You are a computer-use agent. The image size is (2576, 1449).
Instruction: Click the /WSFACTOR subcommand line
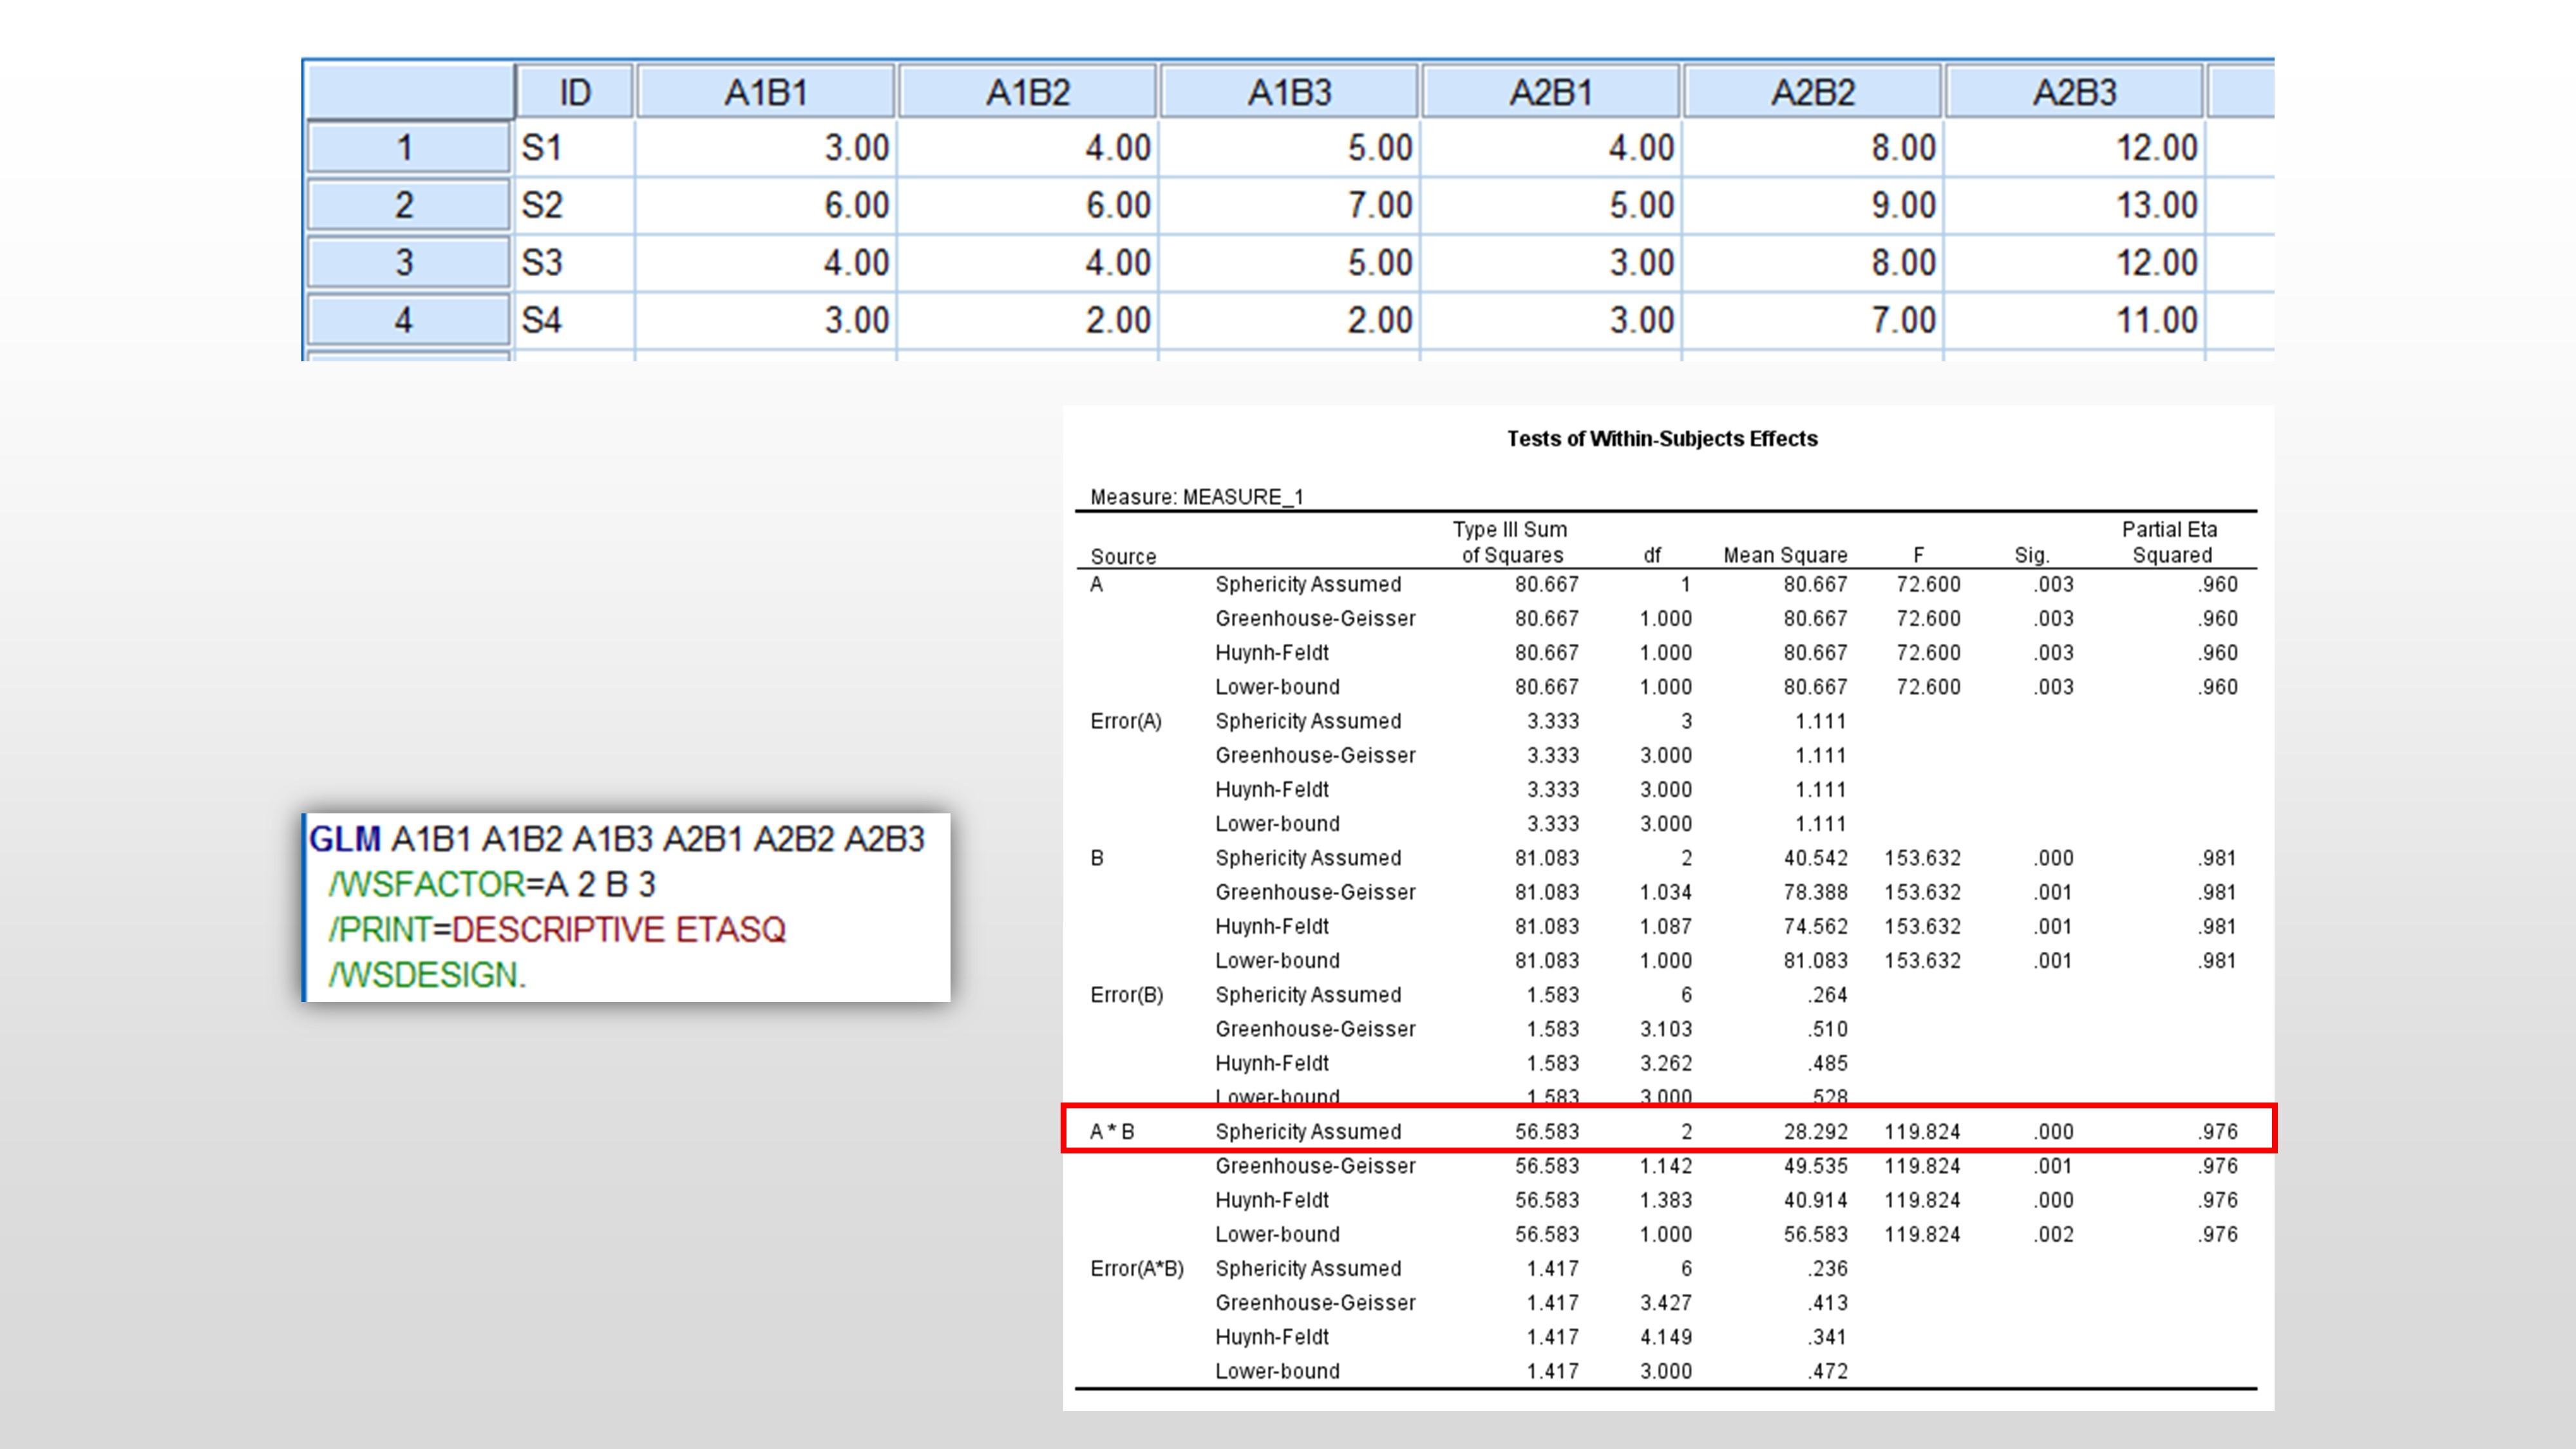pyautogui.click(x=492, y=884)
